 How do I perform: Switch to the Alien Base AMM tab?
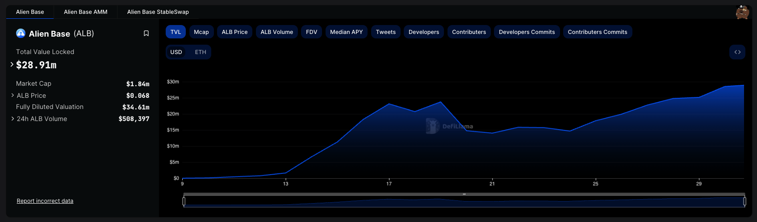click(x=85, y=12)
